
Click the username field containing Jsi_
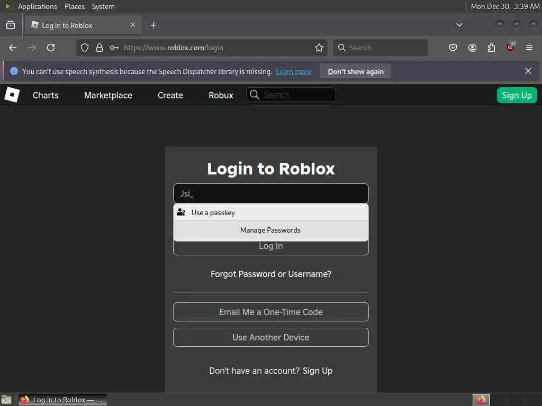point(270,193)
